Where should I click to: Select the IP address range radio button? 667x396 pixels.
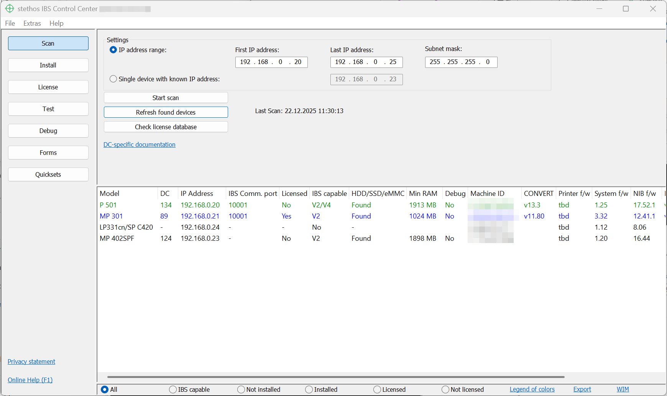pyautogui.click(x=113, y=50)
